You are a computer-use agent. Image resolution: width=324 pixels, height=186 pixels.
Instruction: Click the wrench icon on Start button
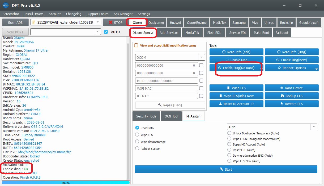[221, 169]
